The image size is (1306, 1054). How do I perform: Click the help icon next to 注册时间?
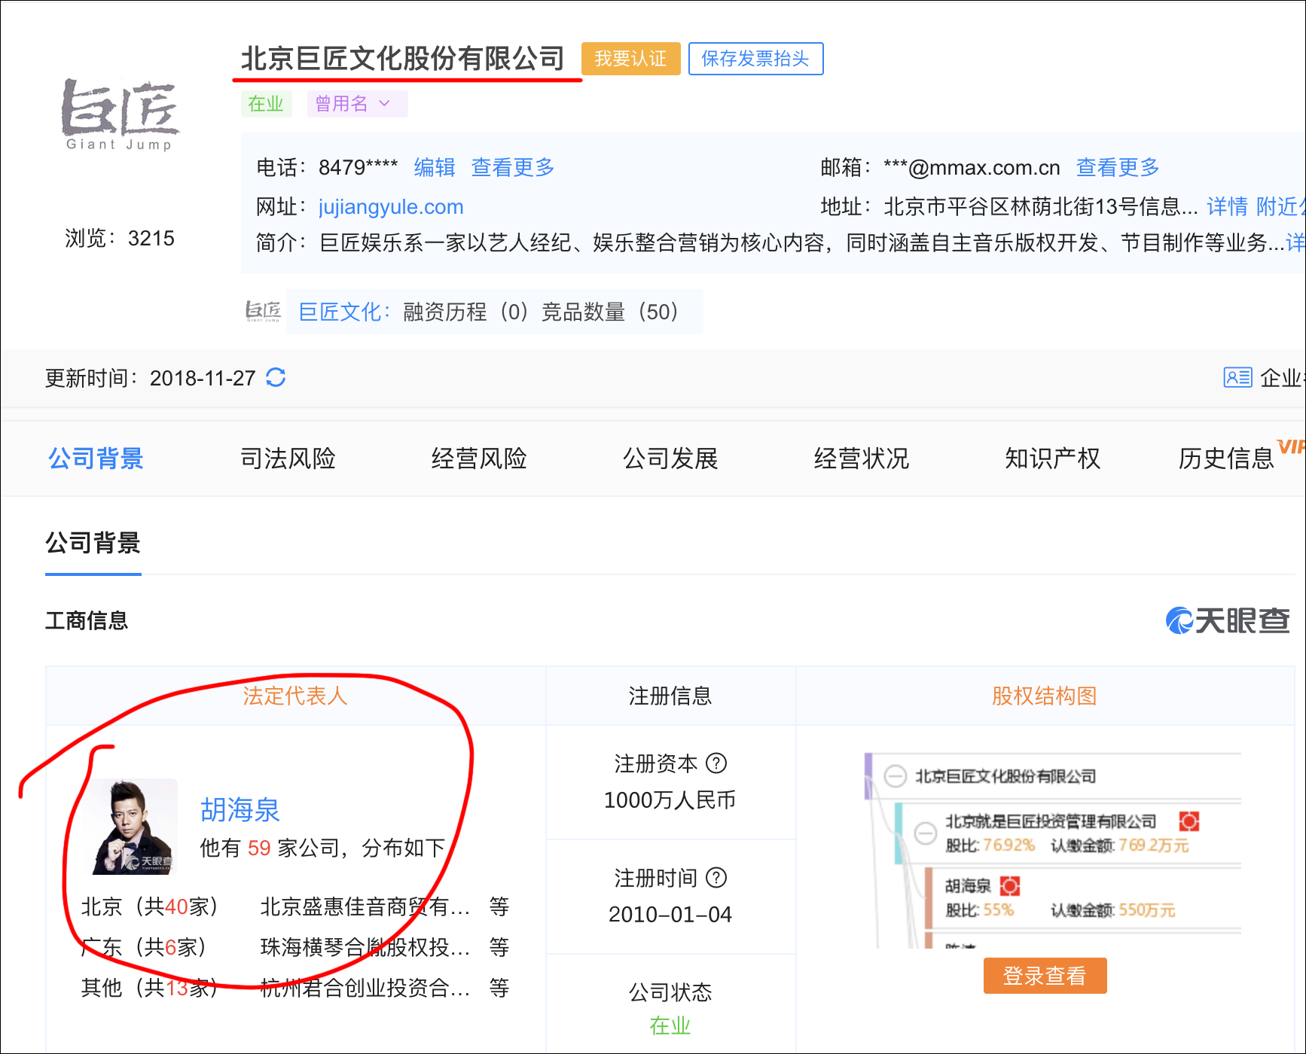pyautogui.click(x=716, y=878)
